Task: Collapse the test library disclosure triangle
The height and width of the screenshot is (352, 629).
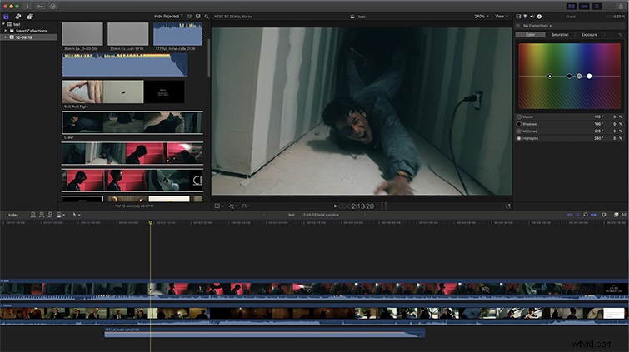Action: 3,24
